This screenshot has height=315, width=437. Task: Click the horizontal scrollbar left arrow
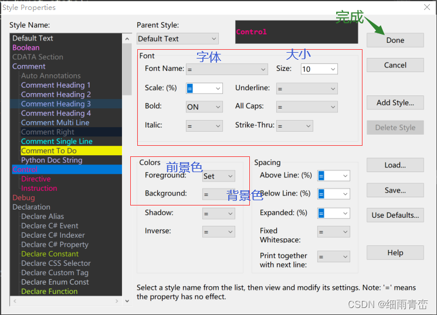pos(15,301)
